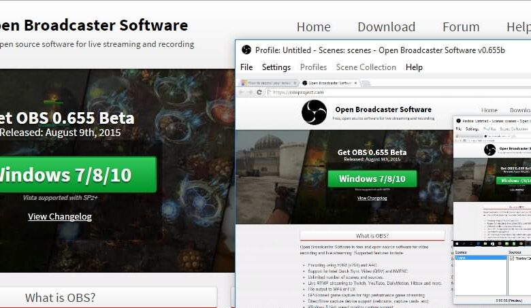This screenshot has height=308, width=531.
Task: Click the reload icon in the previewed browser toolbar
Action: pyautogui.click(x=259, y=92)
